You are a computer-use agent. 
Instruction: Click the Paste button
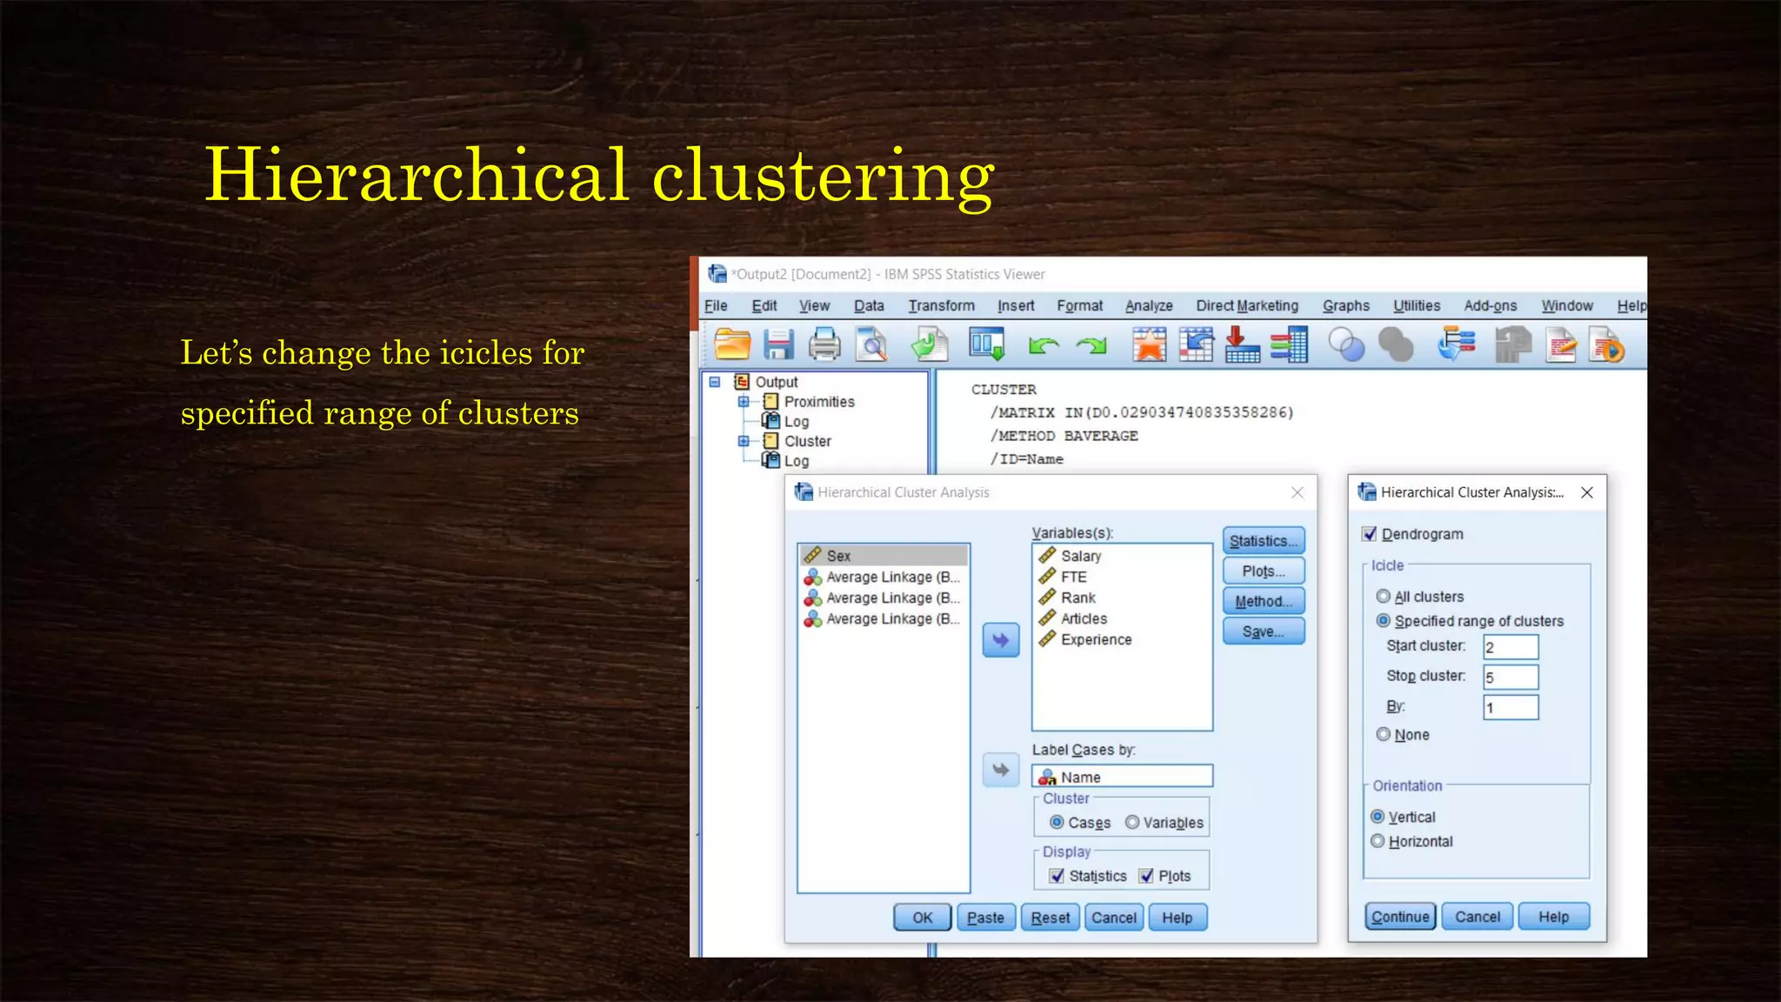pyautogui.click(x=985, y=918)
